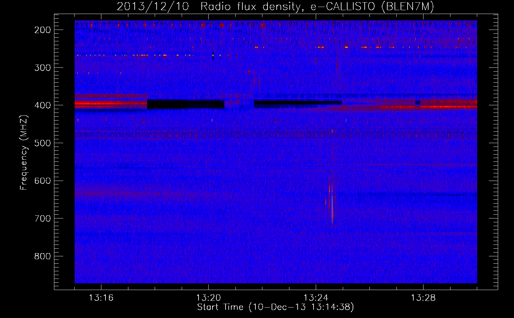Image resolution: width=514 pixels, height=318 pixels.
Task: Click the 13:16 time tick label
Action: tap(101, 298)
